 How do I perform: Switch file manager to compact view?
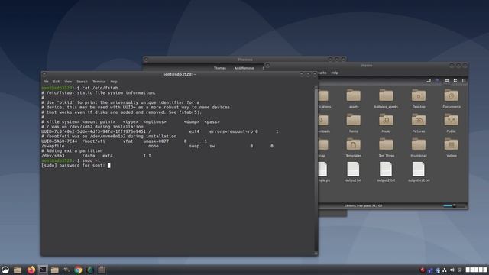pos(464,81)
